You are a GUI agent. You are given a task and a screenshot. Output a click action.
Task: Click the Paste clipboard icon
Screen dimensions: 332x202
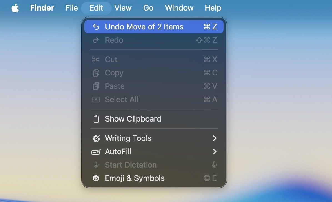click(96, 86)
